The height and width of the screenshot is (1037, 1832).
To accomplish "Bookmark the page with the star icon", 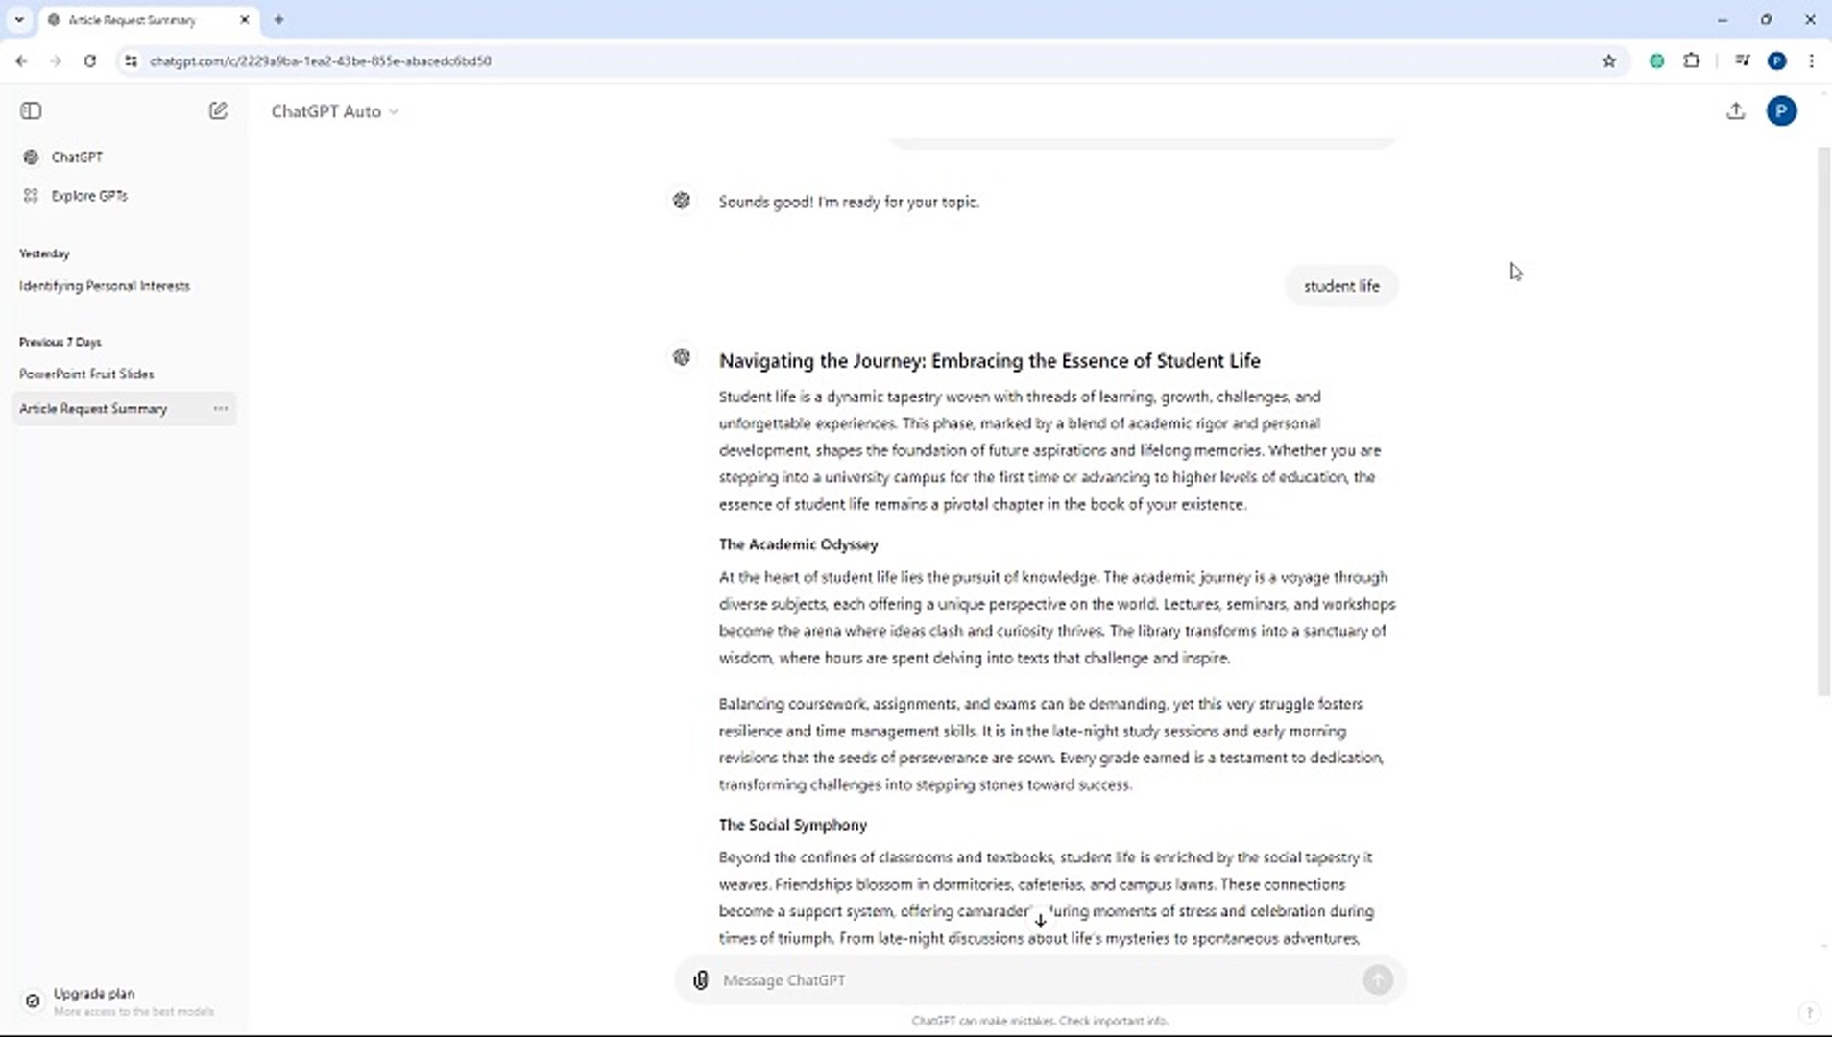I will pos(1608,60).
